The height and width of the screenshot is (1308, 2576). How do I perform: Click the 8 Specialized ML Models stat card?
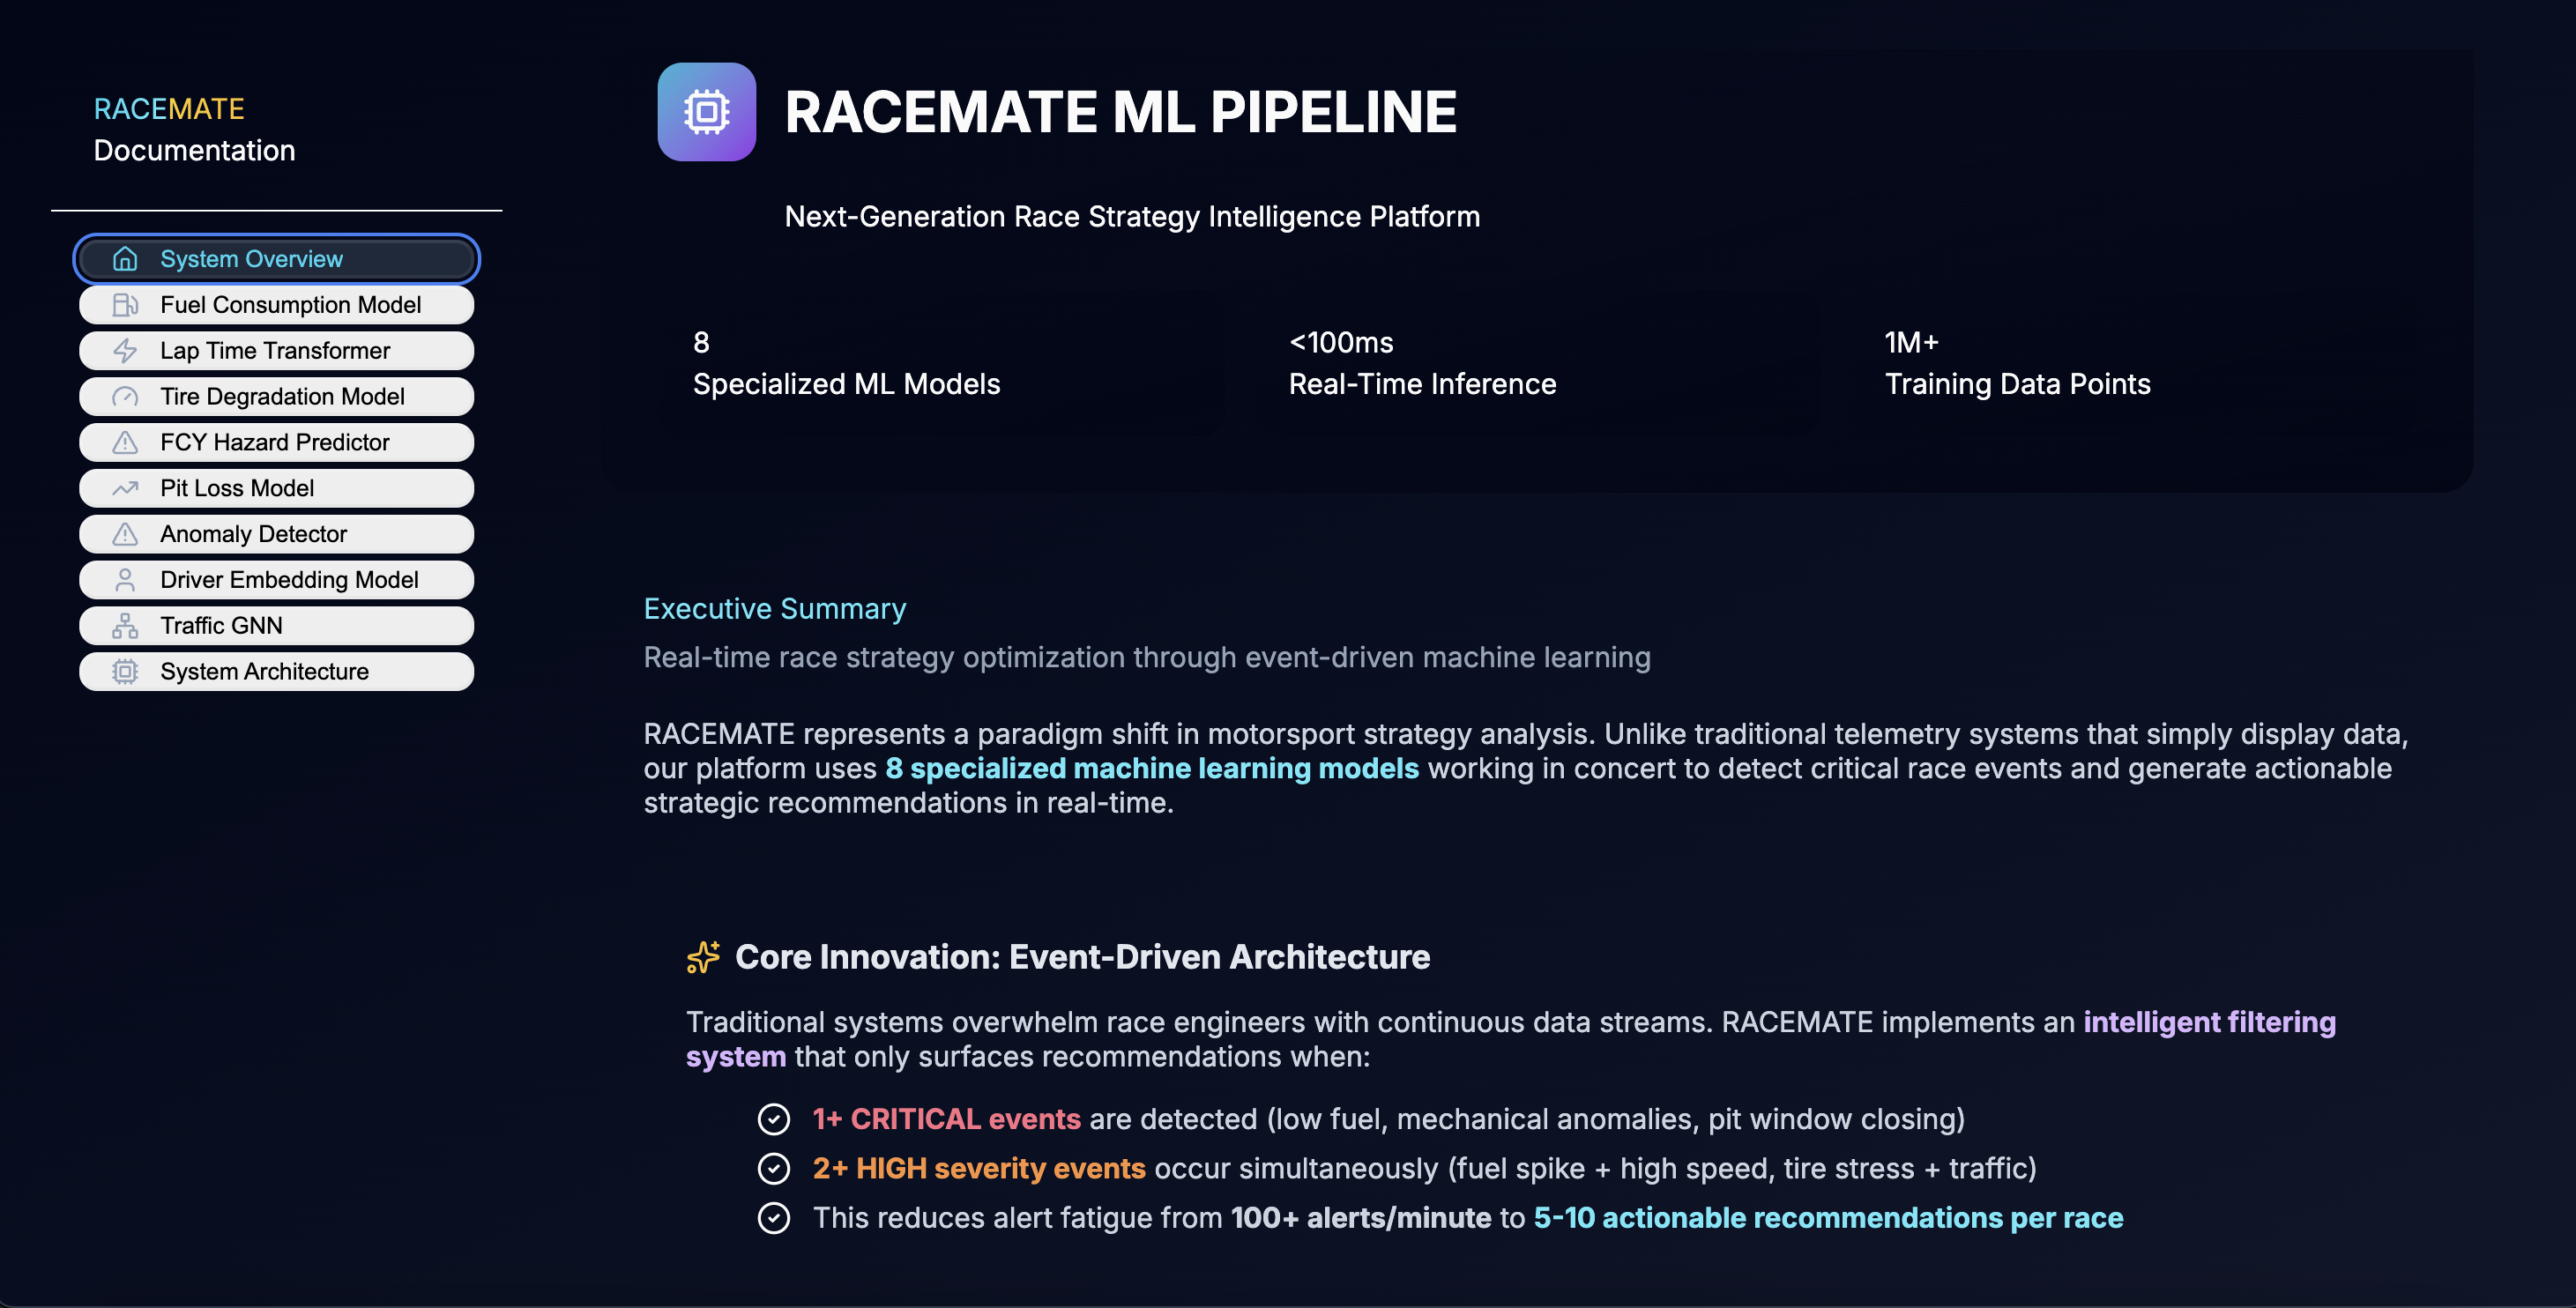click(846, 363)
